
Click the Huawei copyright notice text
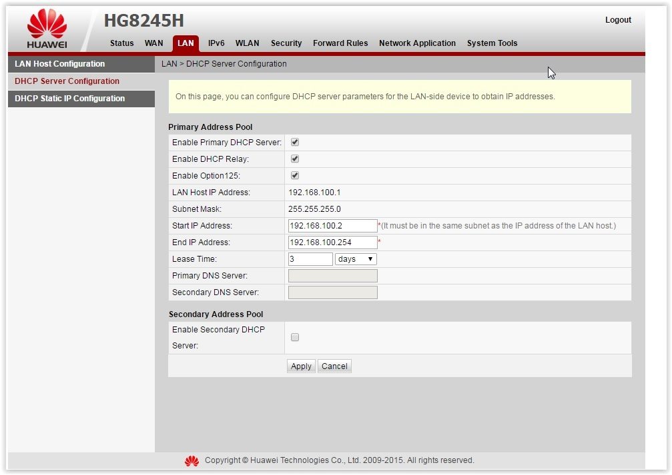pos(340,460)
